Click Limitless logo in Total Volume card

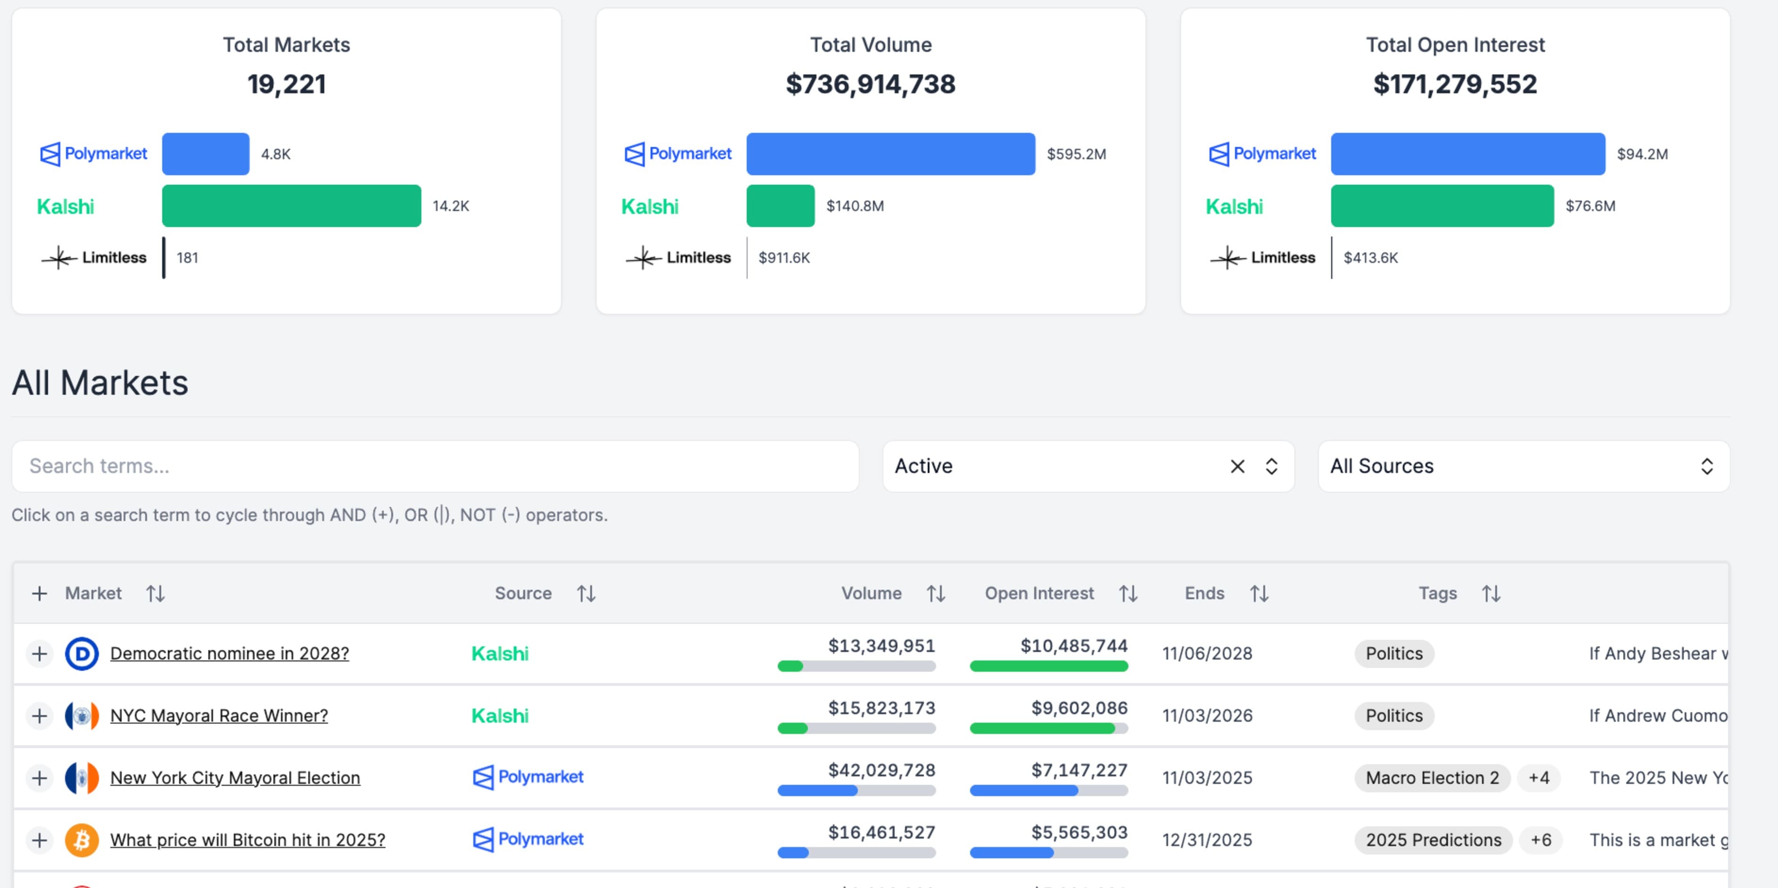[678, 257]
